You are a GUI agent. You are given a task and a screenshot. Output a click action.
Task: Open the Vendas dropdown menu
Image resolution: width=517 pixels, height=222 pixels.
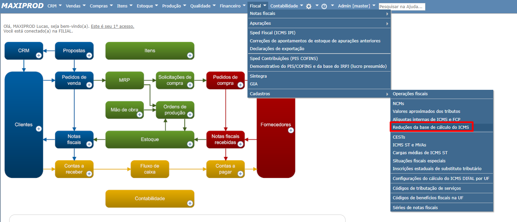coord(76,6)
